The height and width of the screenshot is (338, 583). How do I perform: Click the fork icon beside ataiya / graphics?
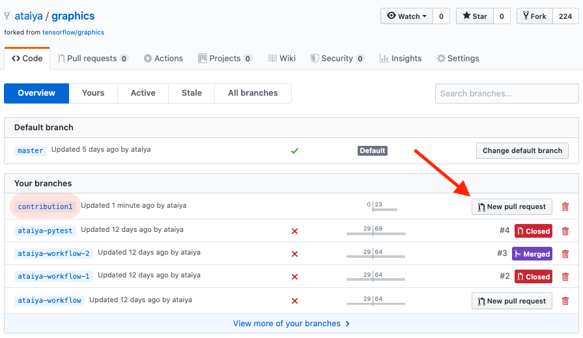7,16
